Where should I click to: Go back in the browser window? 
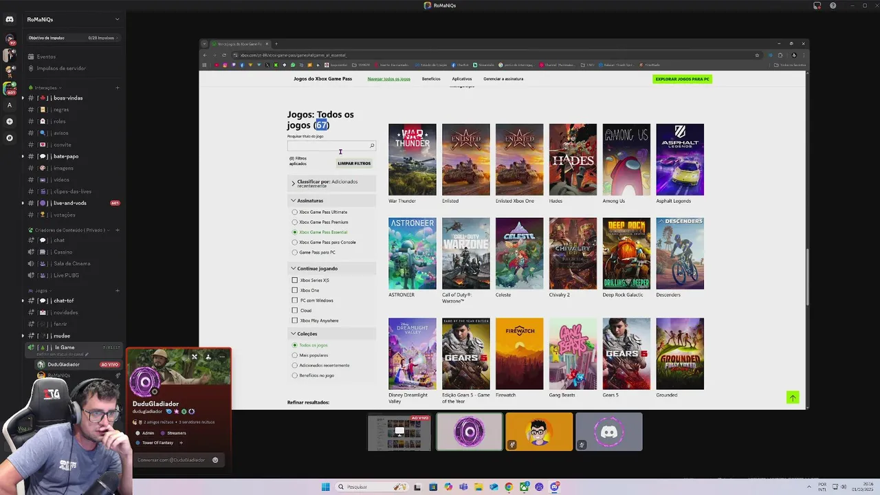204,55
